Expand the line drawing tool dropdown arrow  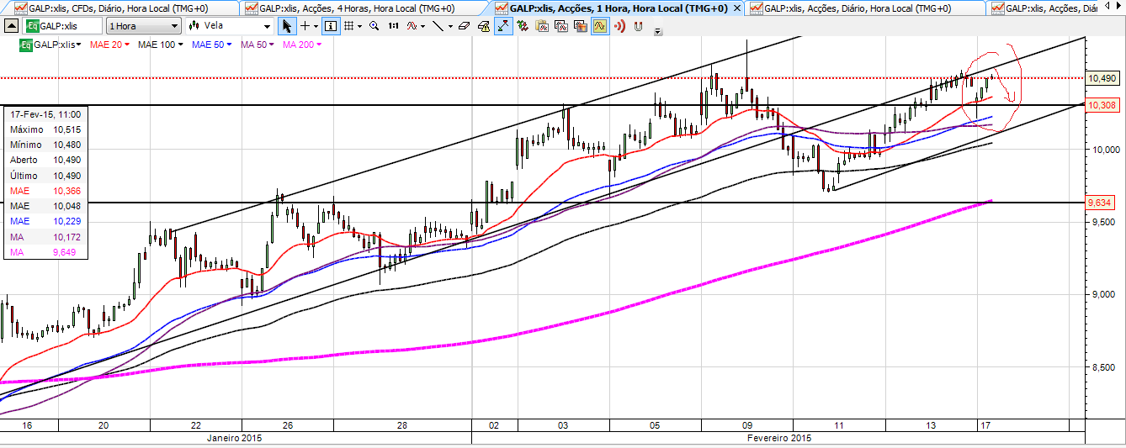pyautogui.click(x=450, y=26)
